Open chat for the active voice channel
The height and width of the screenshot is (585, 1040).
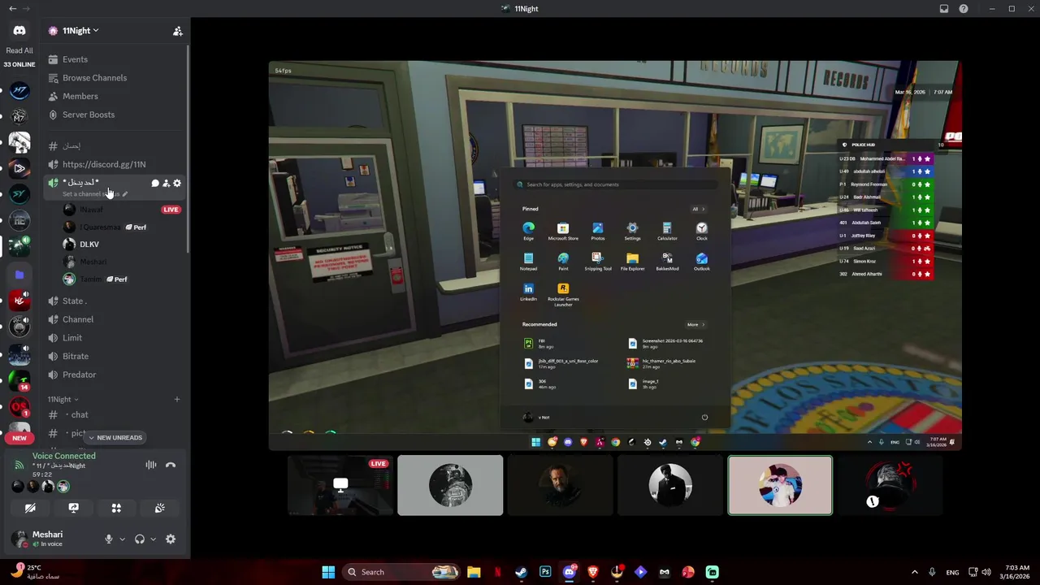click(x=155, y=183)
